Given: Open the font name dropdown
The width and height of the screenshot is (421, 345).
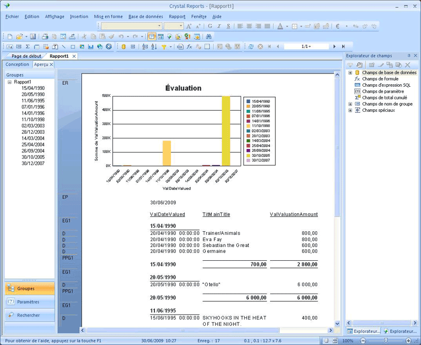Looking at the screenshot, I should click(159, 26).
